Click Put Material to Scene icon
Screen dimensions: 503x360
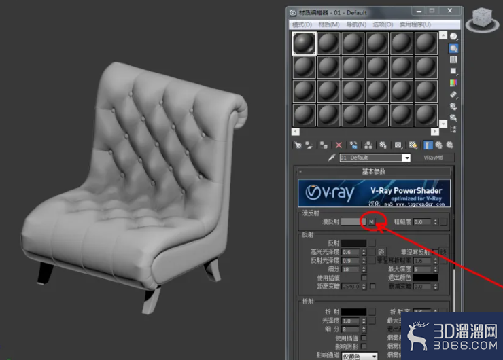tap(309, 145)
